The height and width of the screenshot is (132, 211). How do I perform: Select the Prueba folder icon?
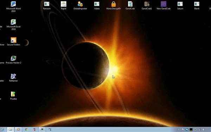point(13,96)
